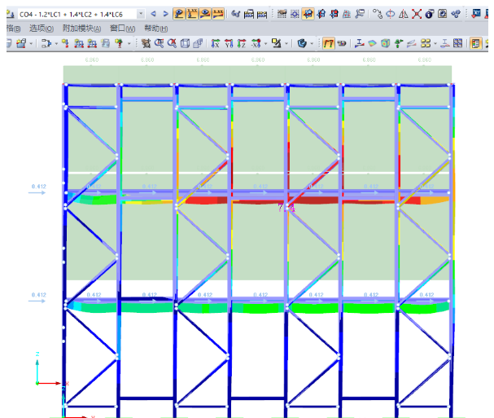Screen dimensions: 494x418
Task: Click the rotate object icon
Action: 391,14
